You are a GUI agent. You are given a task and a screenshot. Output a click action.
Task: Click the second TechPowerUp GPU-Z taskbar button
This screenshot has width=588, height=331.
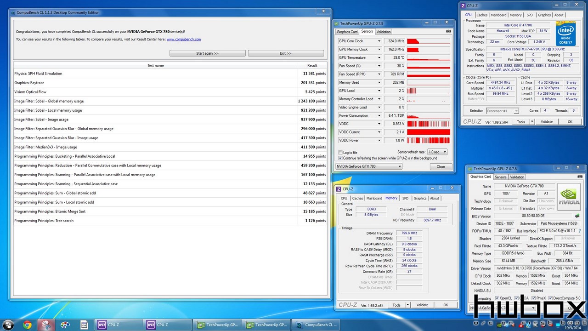[x=266, y=325]
